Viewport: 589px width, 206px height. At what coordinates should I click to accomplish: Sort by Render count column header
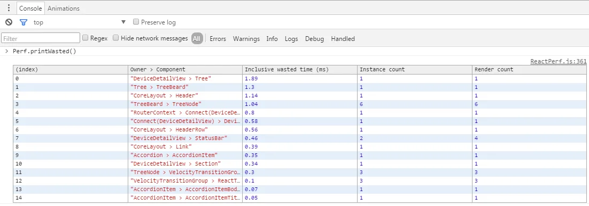pyautogui.click(x=529, y=70)
